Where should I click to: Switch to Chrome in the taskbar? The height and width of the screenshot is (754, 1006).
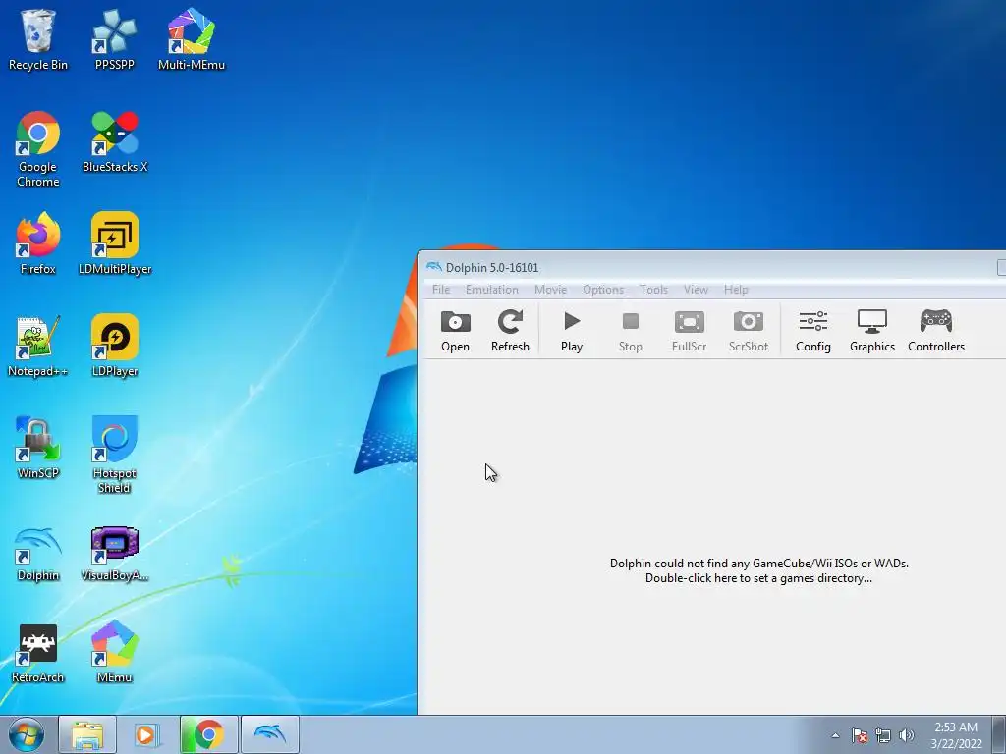pos(208,734)
